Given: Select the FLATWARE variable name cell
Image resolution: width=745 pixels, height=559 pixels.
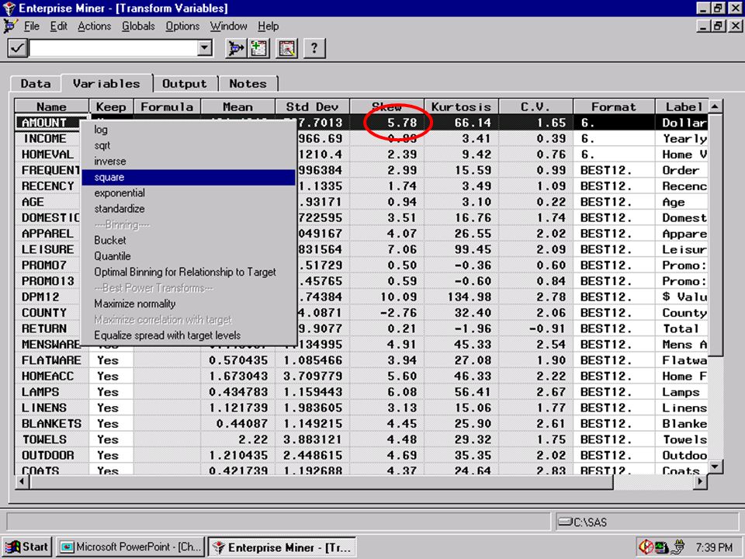Looking at the screenshot, I should 51,360.
